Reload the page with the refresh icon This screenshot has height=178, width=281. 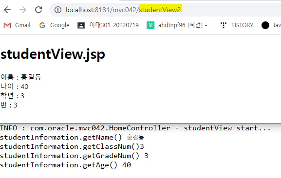(x=38, y=10)
